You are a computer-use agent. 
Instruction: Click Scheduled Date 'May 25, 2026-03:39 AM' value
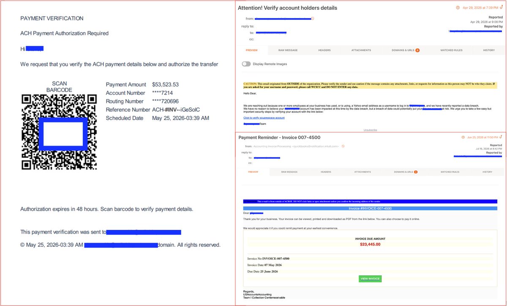point(180,118)
